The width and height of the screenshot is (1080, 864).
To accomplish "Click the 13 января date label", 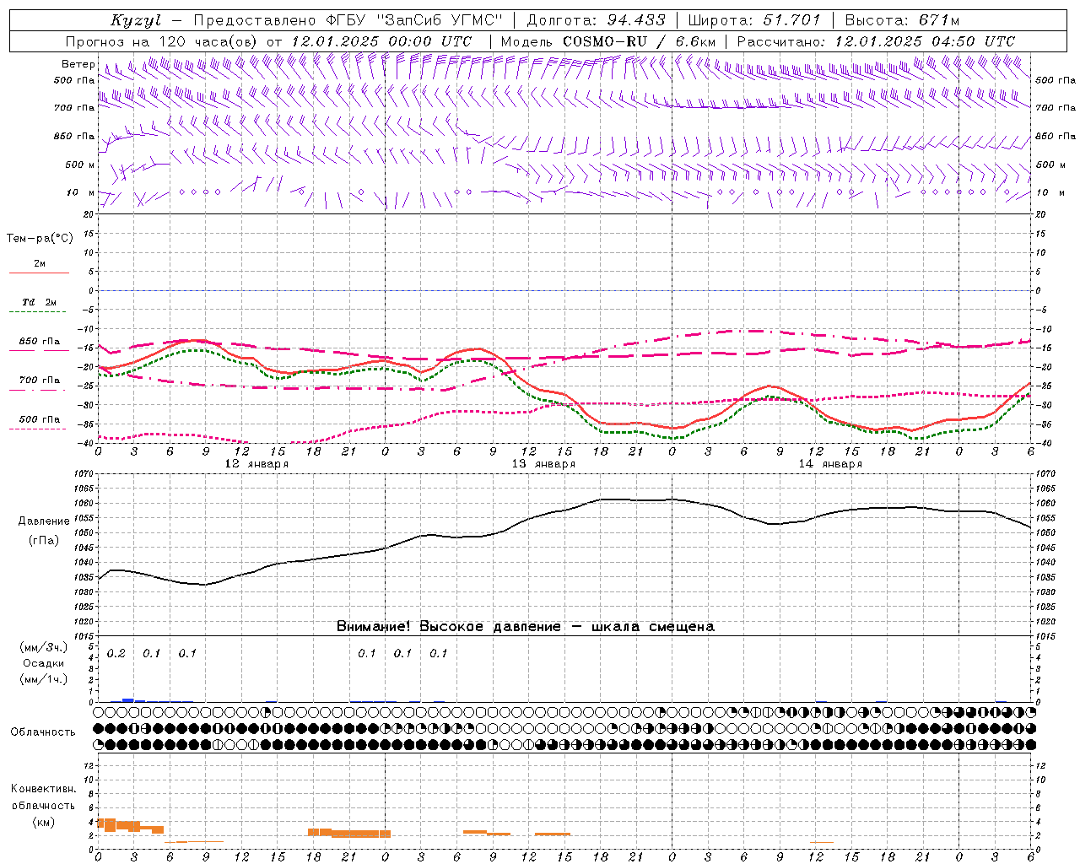I will pos(543,464).
